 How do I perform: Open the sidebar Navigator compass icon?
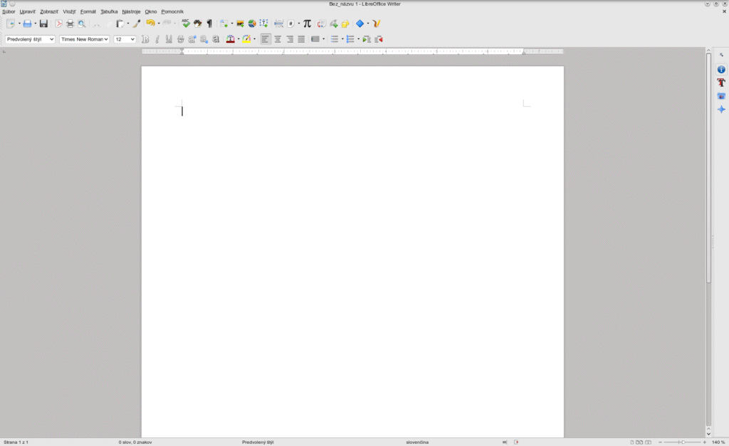coord(721,110)
